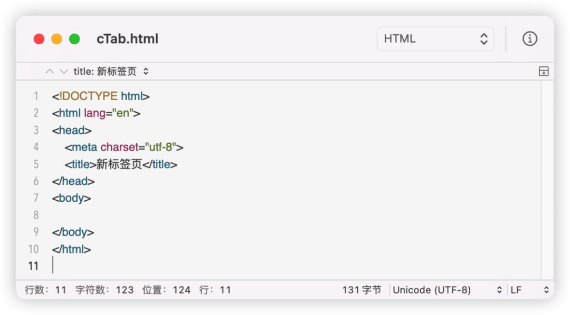Select line number 5 in the gutter
This screenshot has width=570, height=315.
[x=36, y=164]
